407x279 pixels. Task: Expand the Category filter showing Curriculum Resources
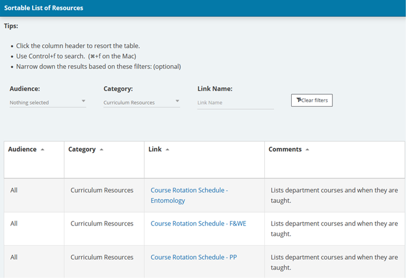pyautogui.click(x=141, y=102)
